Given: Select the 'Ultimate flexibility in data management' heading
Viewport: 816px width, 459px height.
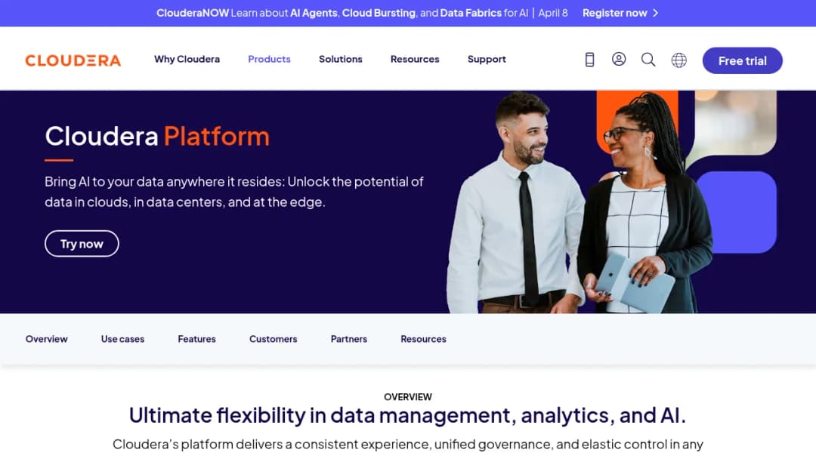Looking at the screenshot, I should coord(407,415).
